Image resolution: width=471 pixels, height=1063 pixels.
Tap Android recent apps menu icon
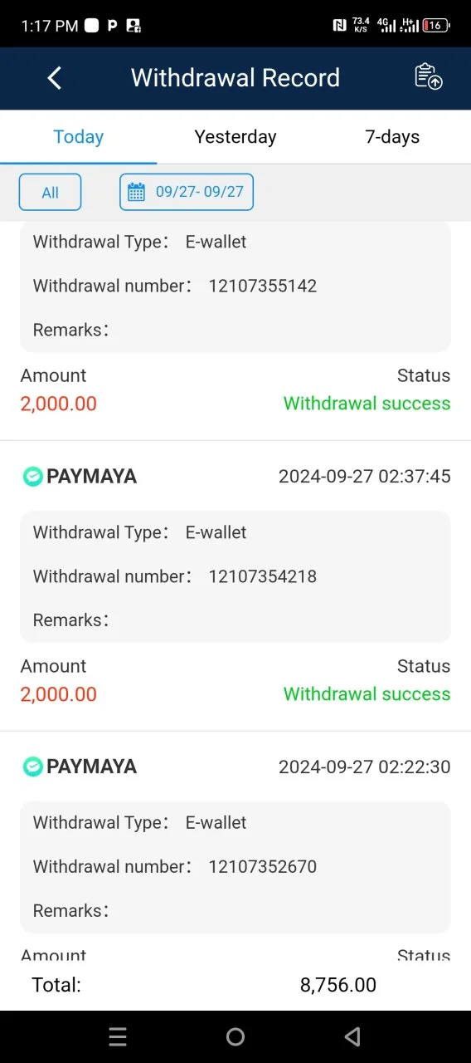[x=118, y=1036]
